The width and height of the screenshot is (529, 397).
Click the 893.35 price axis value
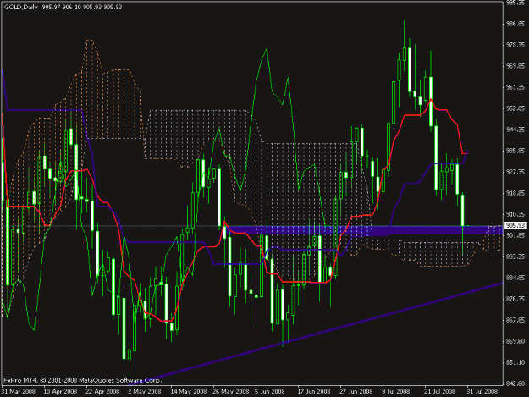[x=515, y=256]
